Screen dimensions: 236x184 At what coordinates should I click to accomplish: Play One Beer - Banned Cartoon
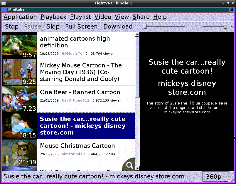[x=80, y=92]
